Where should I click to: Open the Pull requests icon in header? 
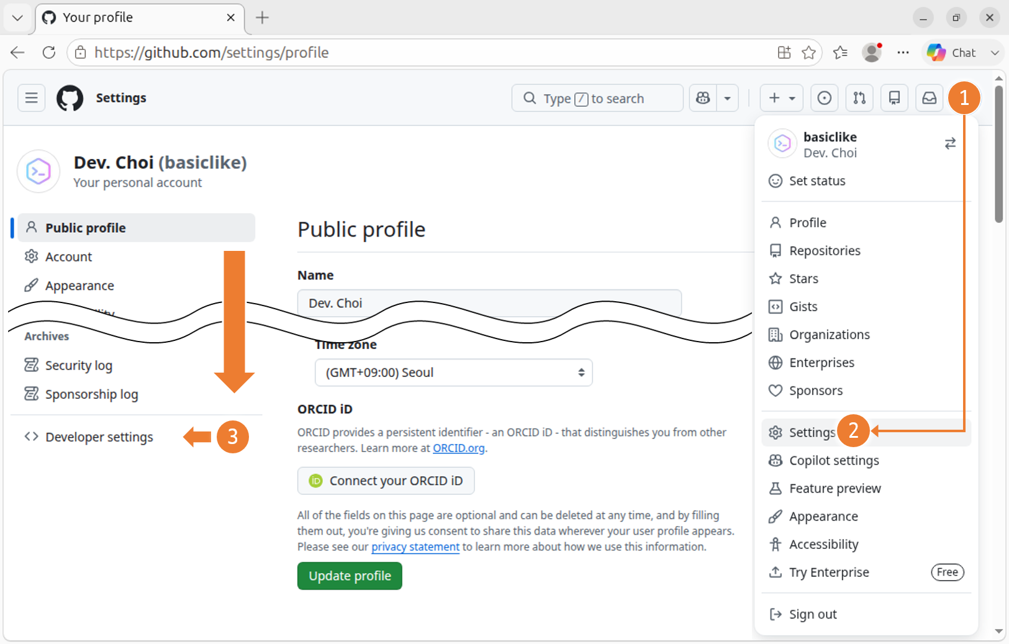tap(859, 98)
